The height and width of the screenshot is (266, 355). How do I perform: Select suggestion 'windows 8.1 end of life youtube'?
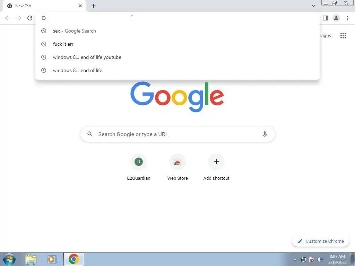pos(177,57)
